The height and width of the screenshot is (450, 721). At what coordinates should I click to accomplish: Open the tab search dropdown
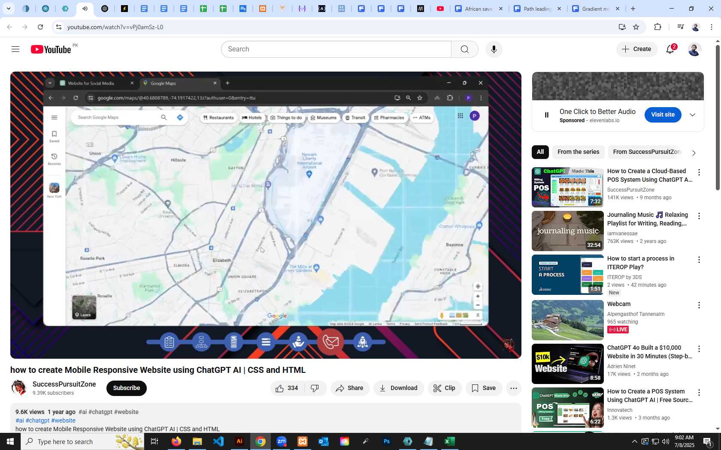[8, 9]
